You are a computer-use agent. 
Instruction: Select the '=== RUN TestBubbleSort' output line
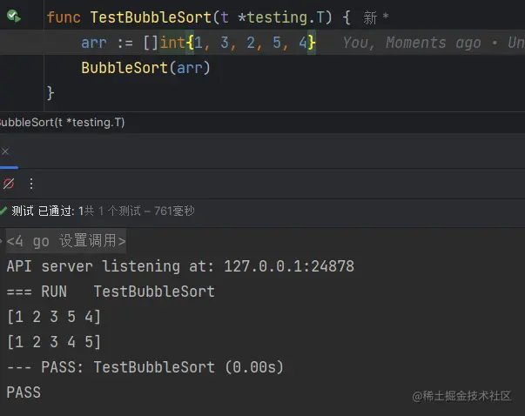coord(111,292)
